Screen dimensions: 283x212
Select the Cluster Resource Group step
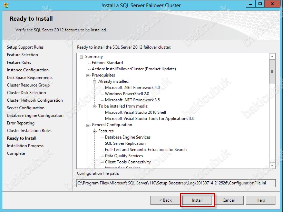coord(28,85)
